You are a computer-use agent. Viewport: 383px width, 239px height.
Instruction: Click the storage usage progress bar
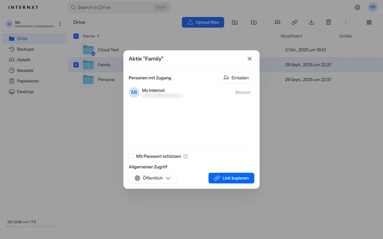coord(34,227)
